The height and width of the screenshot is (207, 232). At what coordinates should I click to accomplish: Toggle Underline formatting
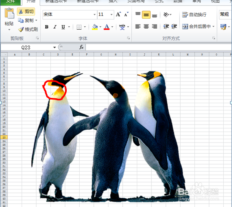pos(63,27)
